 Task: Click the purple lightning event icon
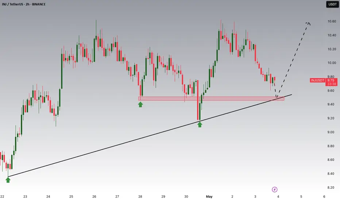pos(274,189)
